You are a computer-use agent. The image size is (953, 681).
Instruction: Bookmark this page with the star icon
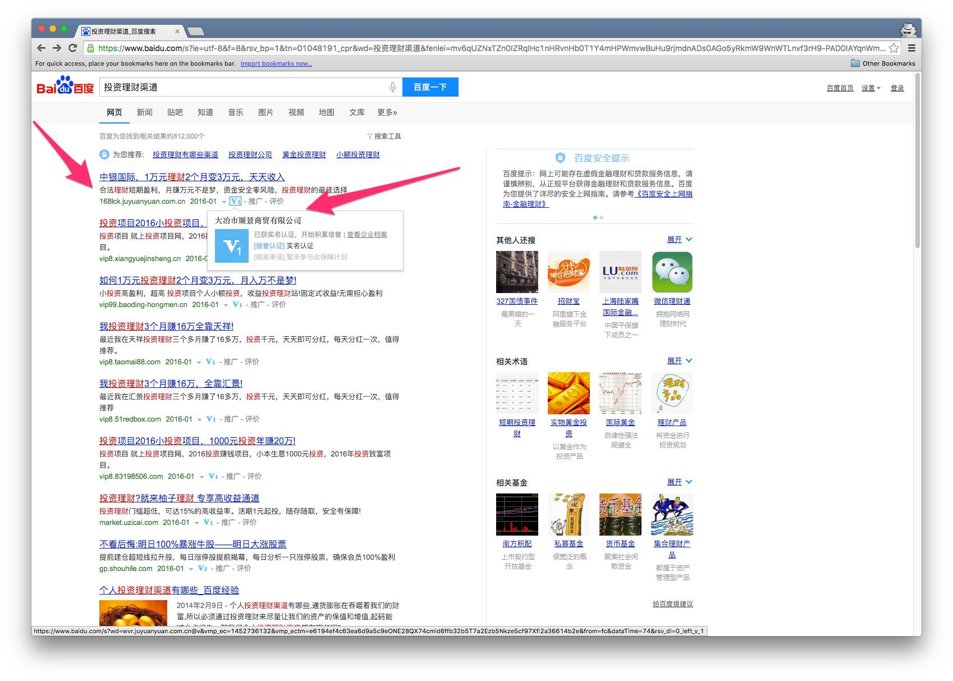894,48
